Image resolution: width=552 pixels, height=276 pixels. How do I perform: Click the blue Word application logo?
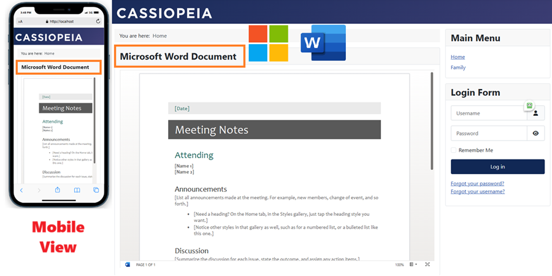click(323, 42)
